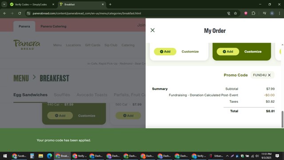This screenshot has height=160, width=284.
Task: Open the Catering navigation link
Action: point(128,45)
